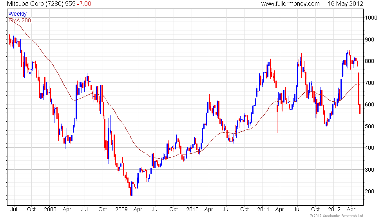This screenshot has width=384, height=219.
Task: Click the 'EMA 200' indicator label
Action: pyautogui.click(x=20, y=20)
